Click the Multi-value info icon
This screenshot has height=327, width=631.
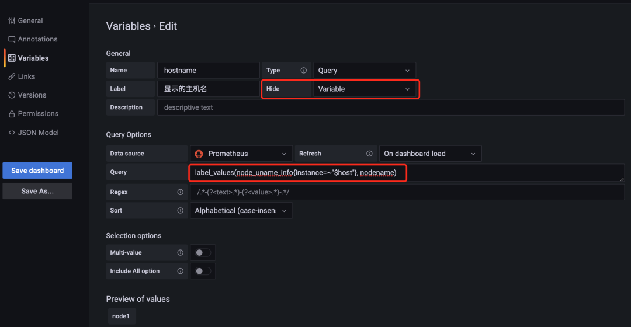click(181, 253)
